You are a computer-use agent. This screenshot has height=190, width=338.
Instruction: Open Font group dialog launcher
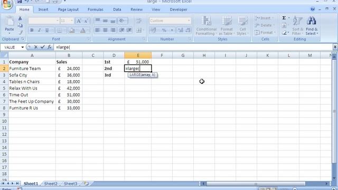88,39
